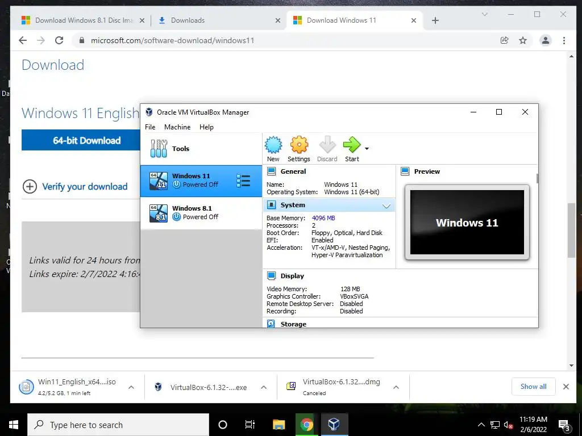
Task: Click the Discard arrow icon
Action: pos(327,145)
